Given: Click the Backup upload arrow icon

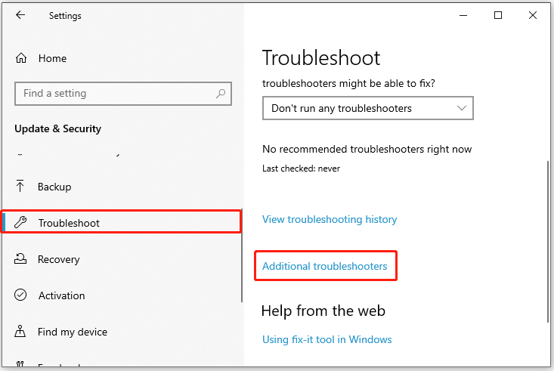Looking at the screenshot, I should (20, 186).
